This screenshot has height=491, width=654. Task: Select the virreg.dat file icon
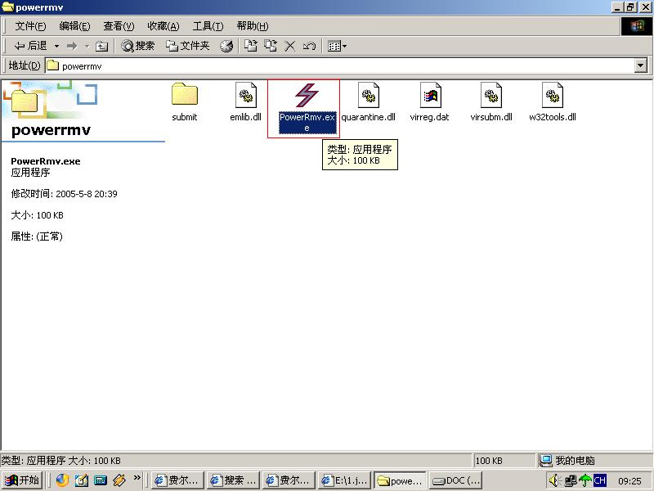430,95
